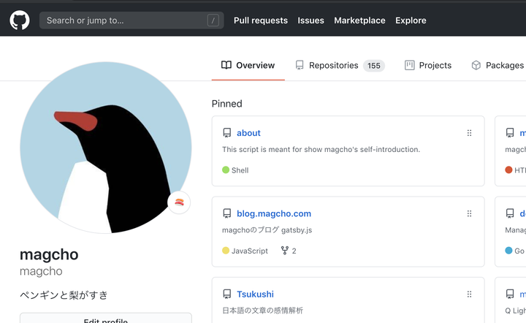Grab the reorder handle on the 'Tsukushi' card
Image resolution: width=526 pixels, height=323 pixels.
tap(469, 294)
